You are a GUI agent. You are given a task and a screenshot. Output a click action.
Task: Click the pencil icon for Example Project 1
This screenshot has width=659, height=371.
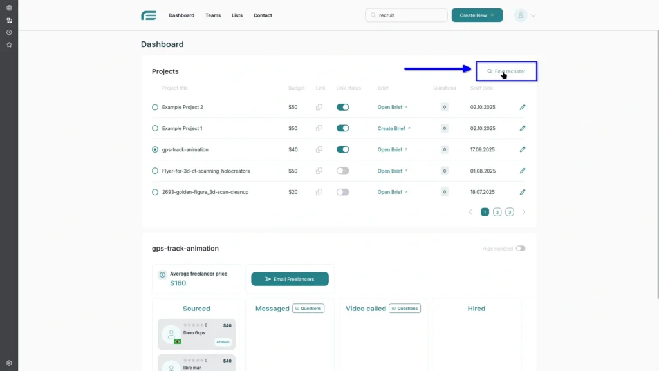click(x=523, y=128)
